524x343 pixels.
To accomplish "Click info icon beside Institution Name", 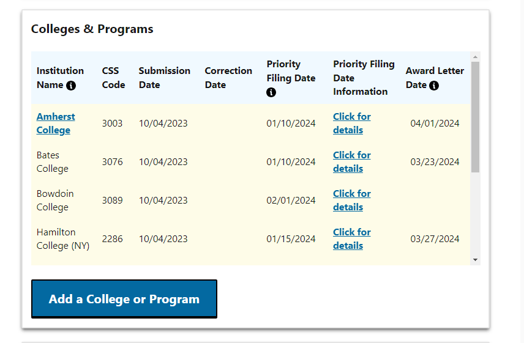I will coord(71,86).
